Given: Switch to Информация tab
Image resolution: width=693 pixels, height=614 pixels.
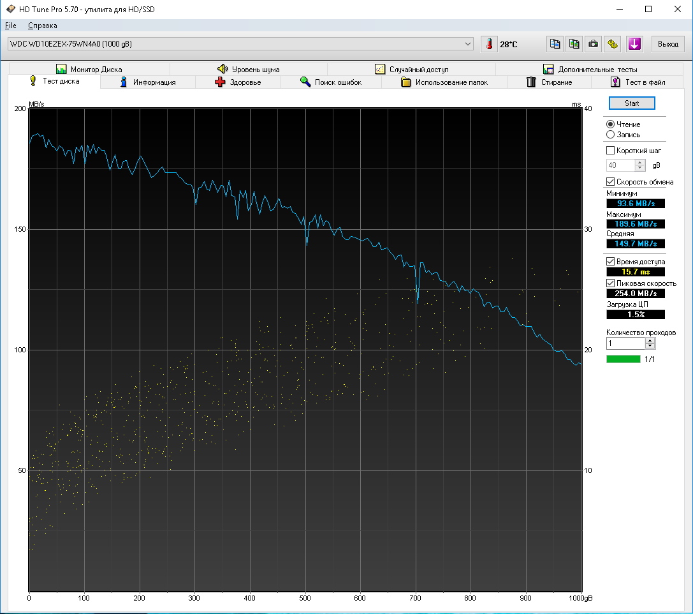Looking at the screenshot, I should click(x=148, y=82).
